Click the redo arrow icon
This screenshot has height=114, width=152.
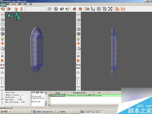tap(22, 9)
